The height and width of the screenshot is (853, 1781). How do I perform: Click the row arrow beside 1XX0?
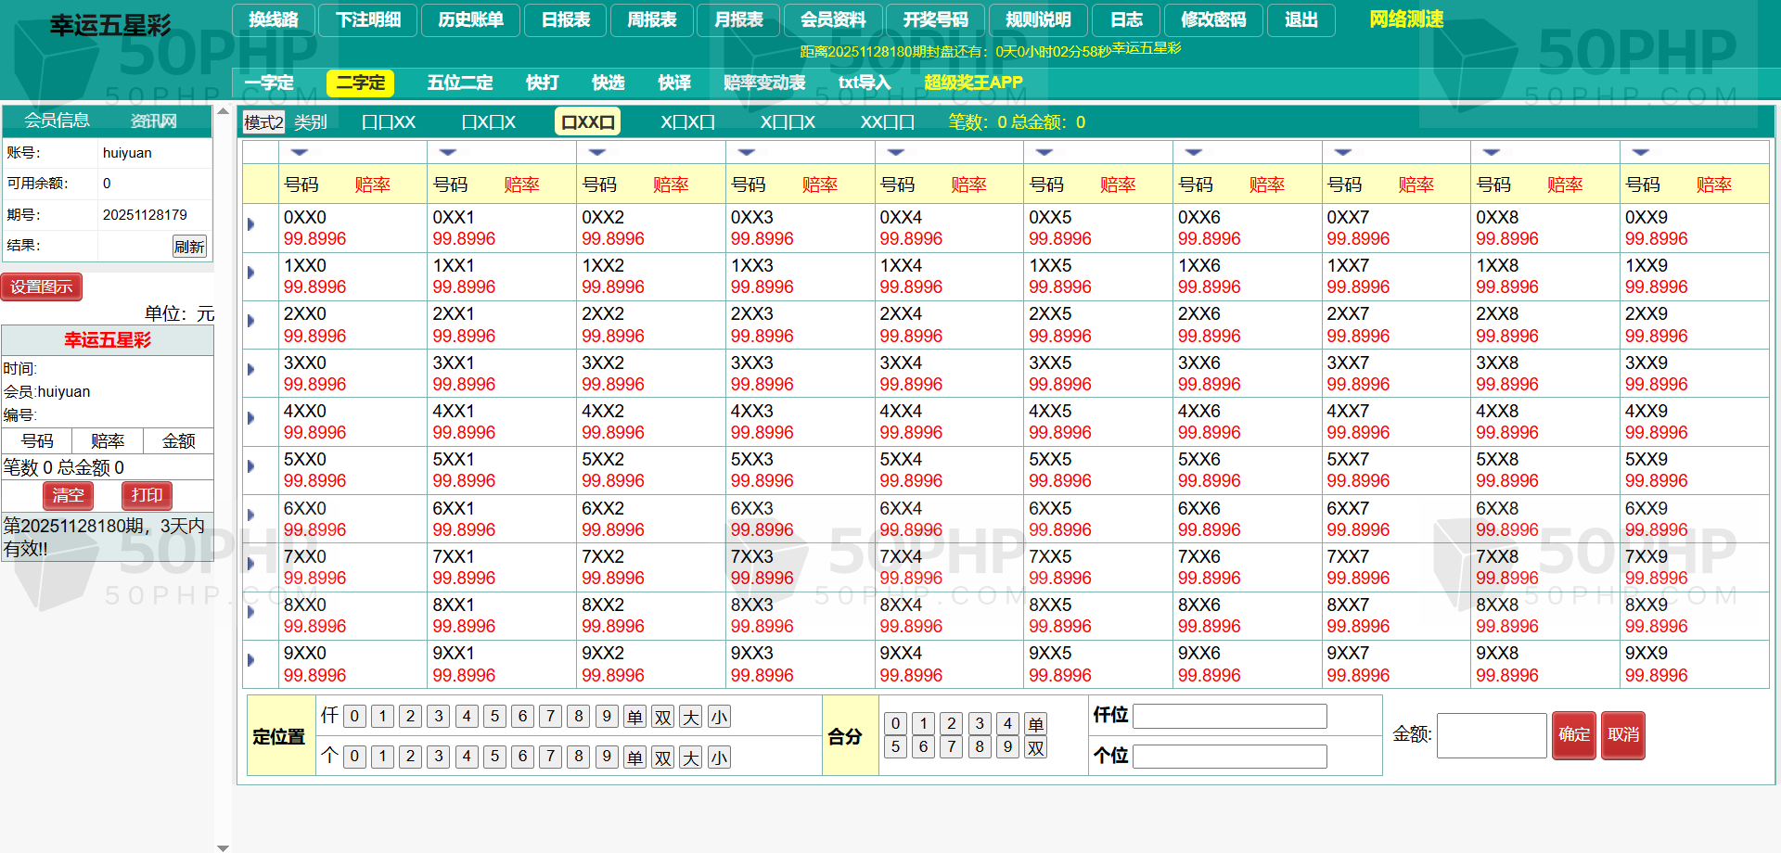[x=251, y=273]
